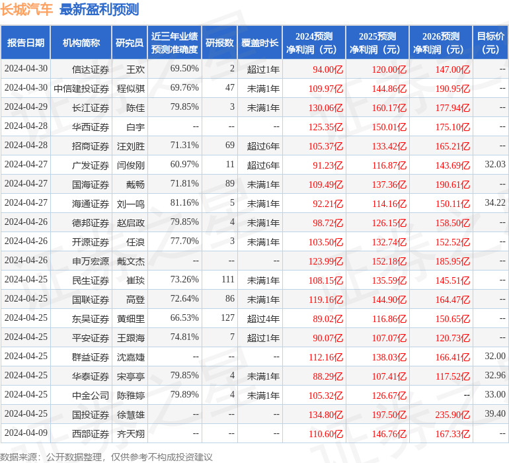Click 2026 forecast value 190.95亿
The image size is (509, 463).
[453, 89]
